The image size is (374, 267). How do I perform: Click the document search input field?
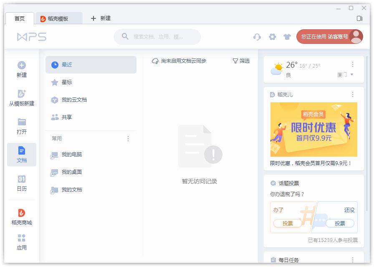(158, 37)
